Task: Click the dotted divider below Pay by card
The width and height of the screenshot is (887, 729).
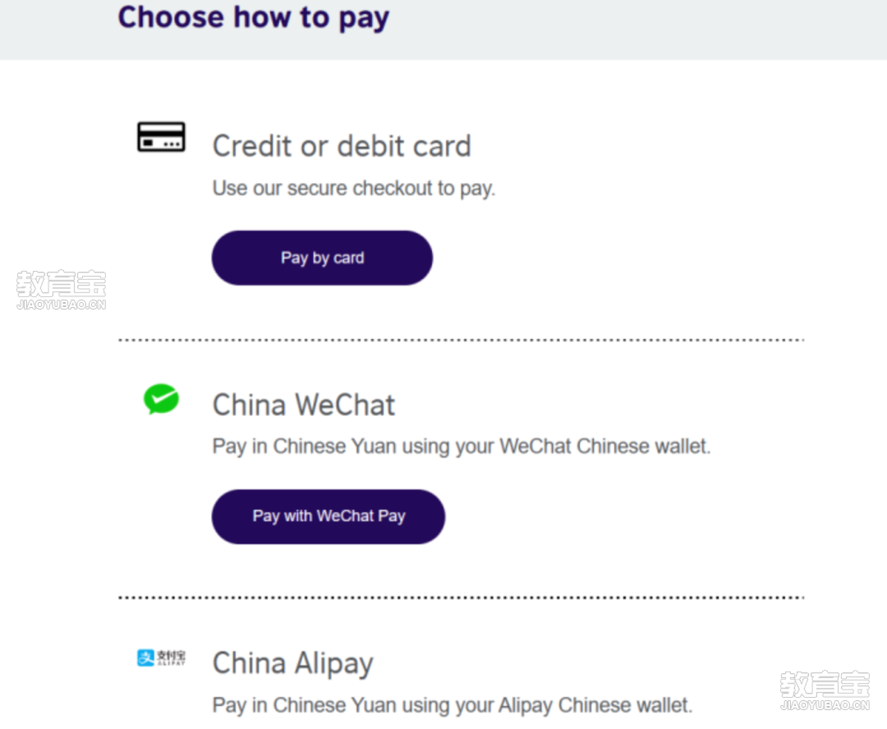Action: [x=461, y=340]
